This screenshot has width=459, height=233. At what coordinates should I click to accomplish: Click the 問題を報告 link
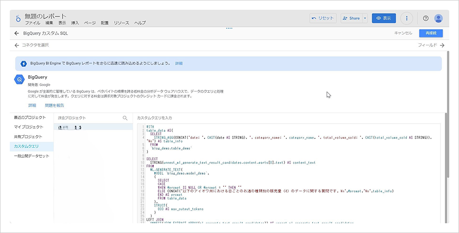(x=55, y=106)
